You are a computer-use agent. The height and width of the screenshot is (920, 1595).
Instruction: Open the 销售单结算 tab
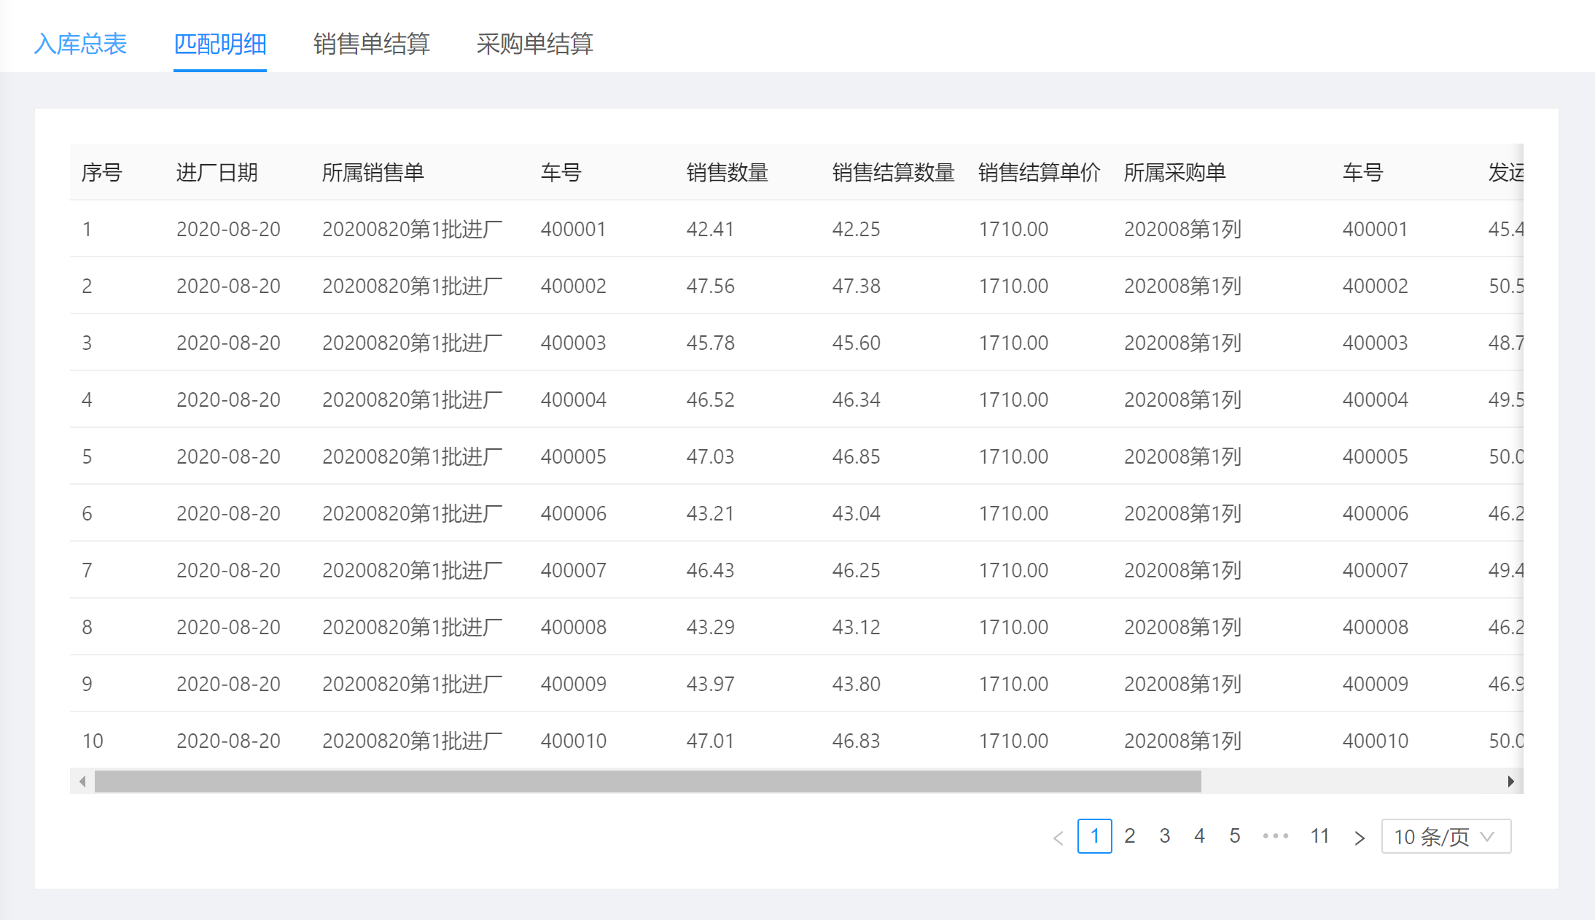click(371, 44)
